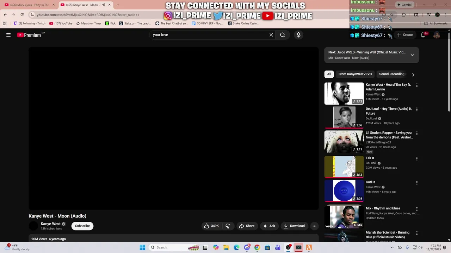Reload the page in browser toolbar
451x253 pixels.
22,15
